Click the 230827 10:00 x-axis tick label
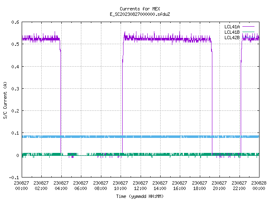The width and height of the screenshot is (267, 200). click(121, 186)
